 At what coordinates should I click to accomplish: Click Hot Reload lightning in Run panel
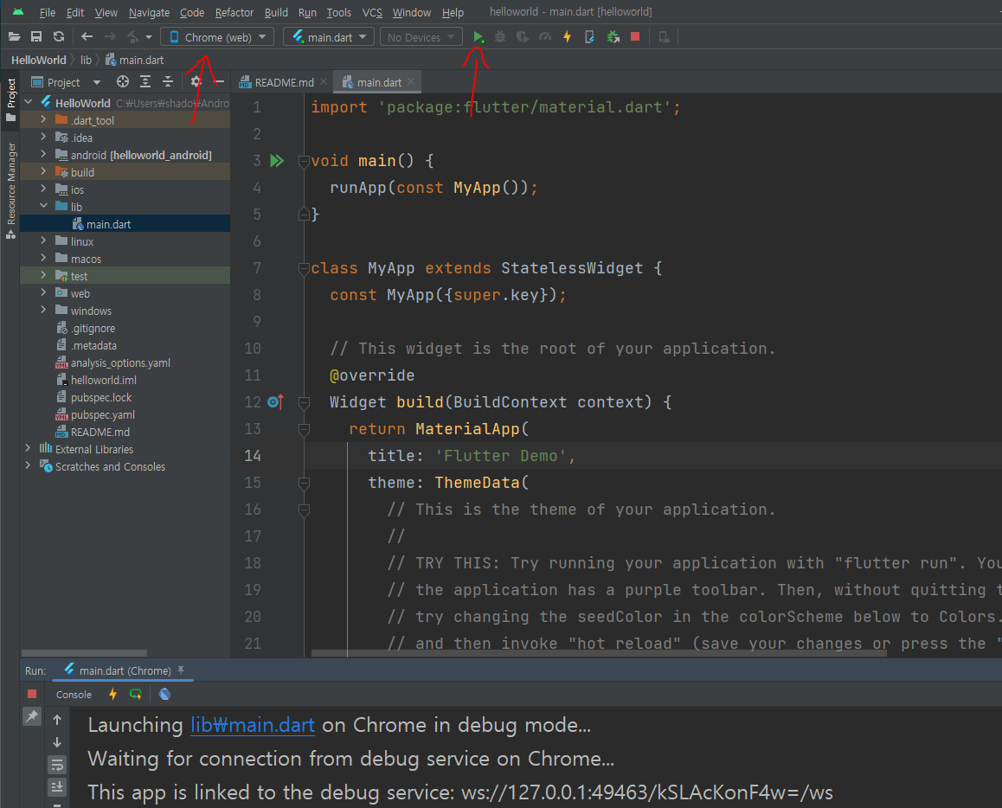[x=112, y=694]
